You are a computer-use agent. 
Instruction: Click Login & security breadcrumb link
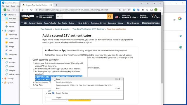point(62,29)
